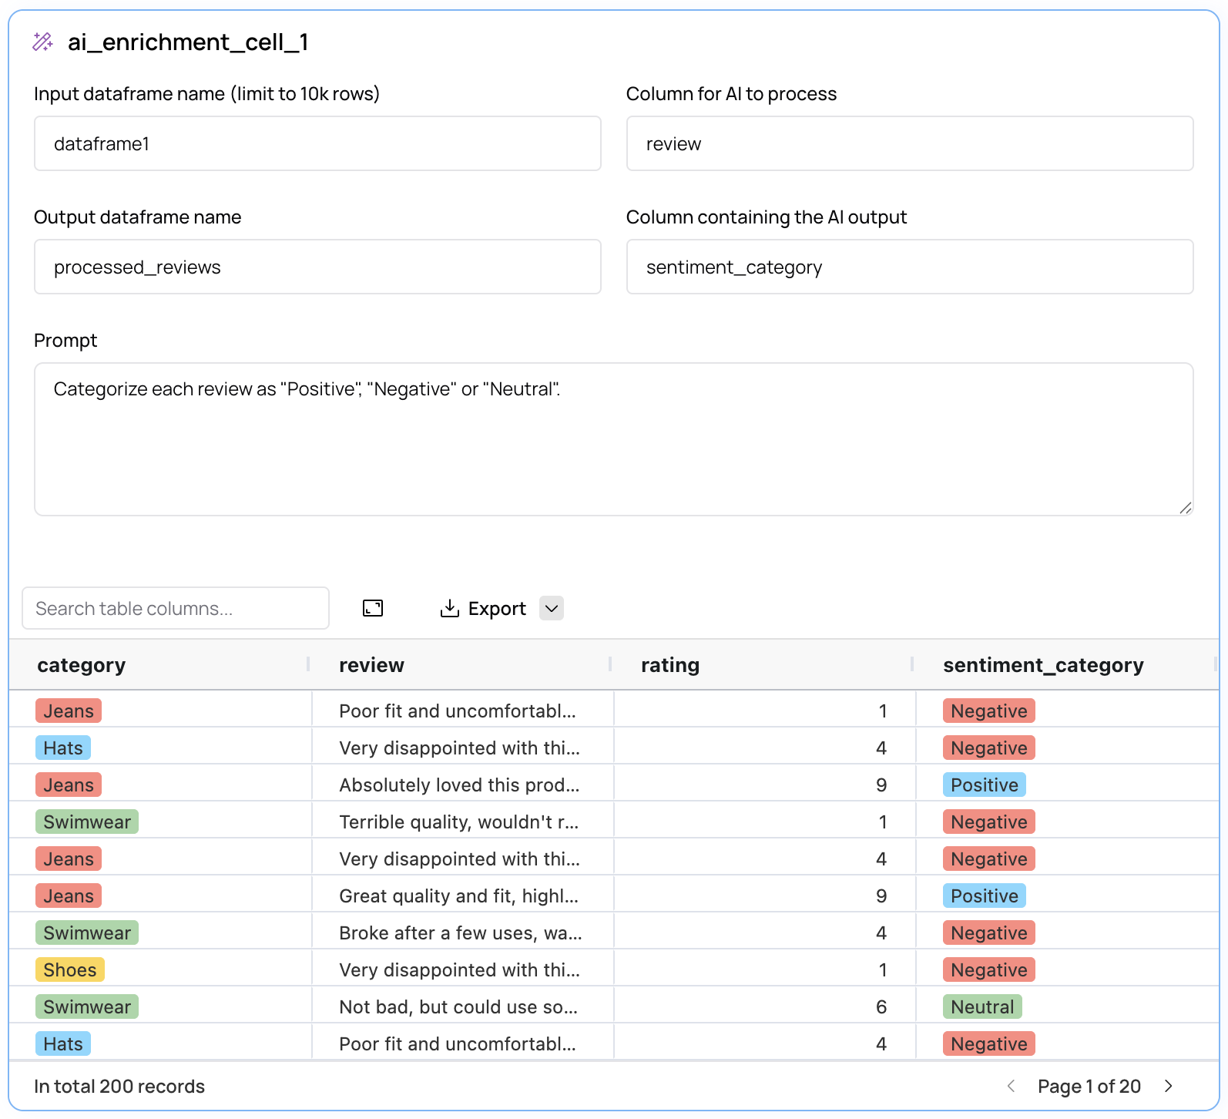Click into the Prompt text area
Image resolution: width=1228 pixels, height=1119 pixels.
click(x=614, y=439)
